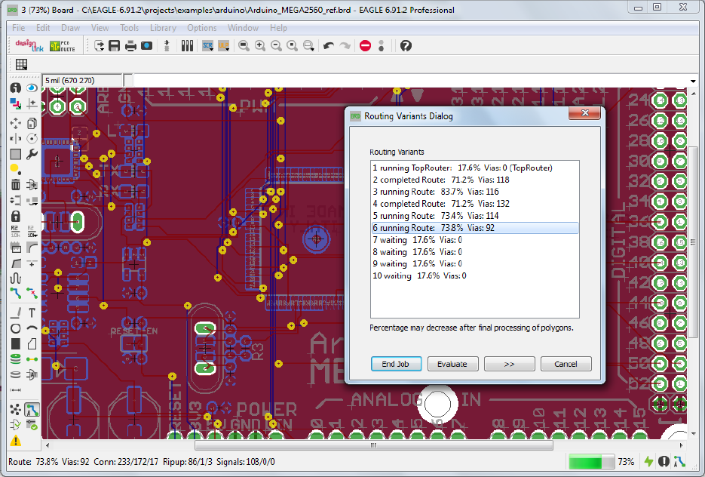Screen dimensions: 705x477
Task: Open the layer stack bars icon
Action: (187, 45)
